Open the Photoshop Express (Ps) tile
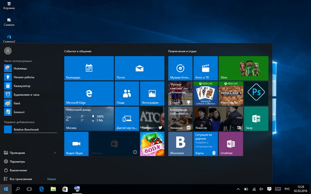This screenshot has width=311, height=194. (256, 94)
